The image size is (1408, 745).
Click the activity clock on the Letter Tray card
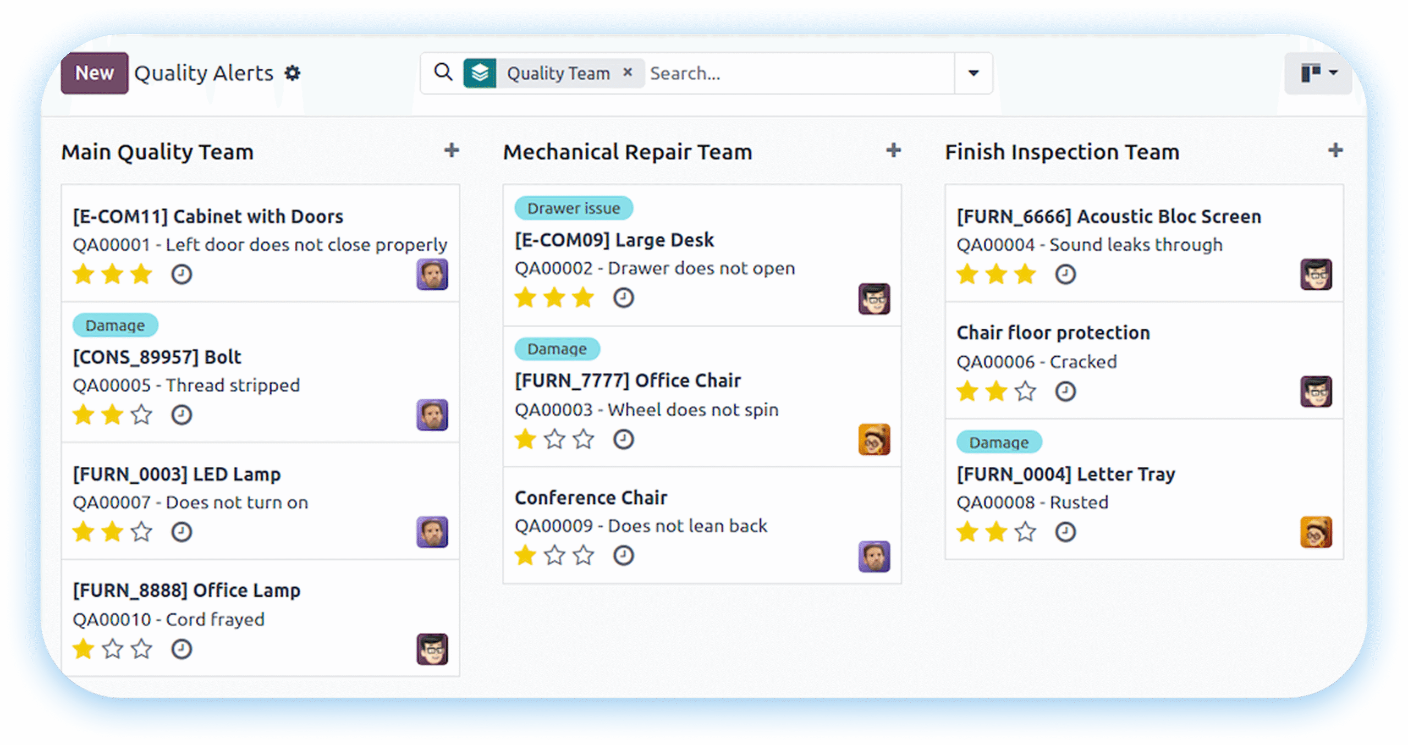(x=1065, y=532)
